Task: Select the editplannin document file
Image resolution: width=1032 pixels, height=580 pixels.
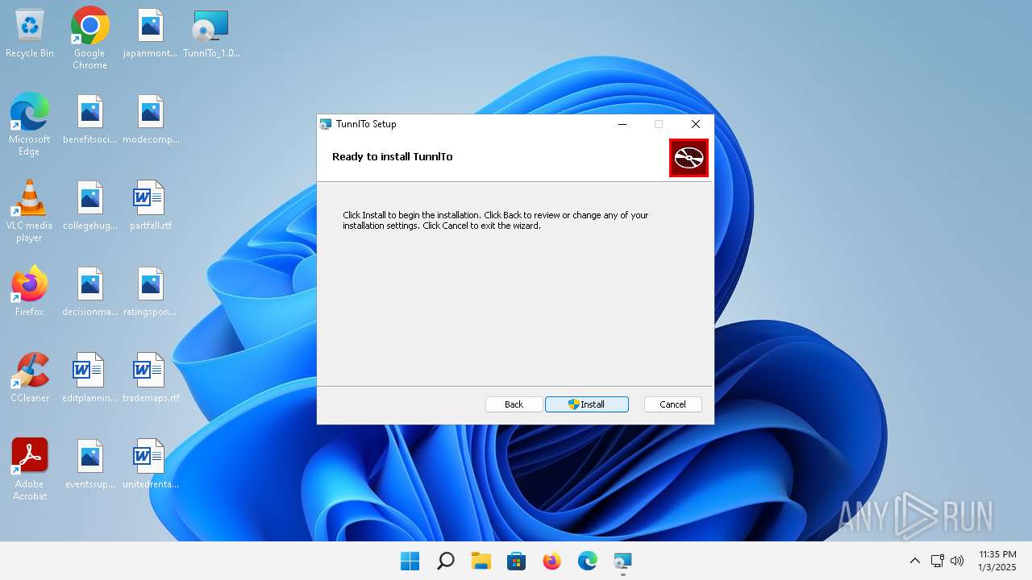Action: [89, 379]
